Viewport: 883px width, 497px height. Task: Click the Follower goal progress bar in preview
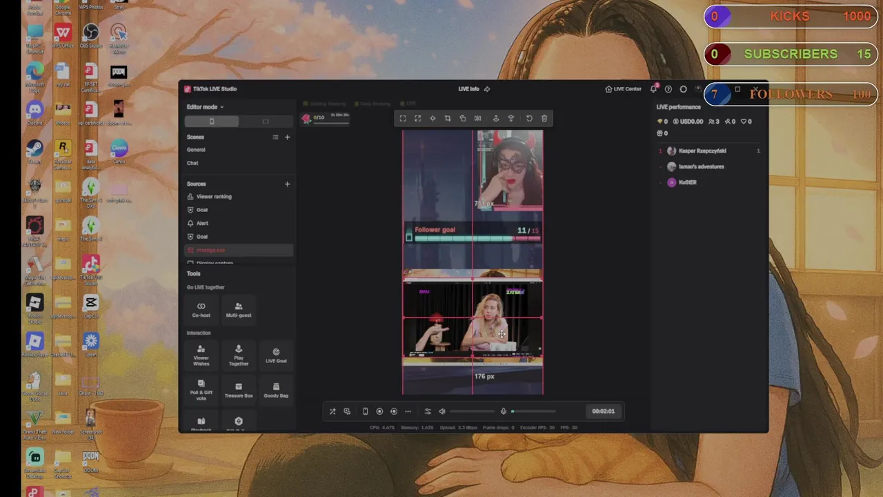pos(473,234)
